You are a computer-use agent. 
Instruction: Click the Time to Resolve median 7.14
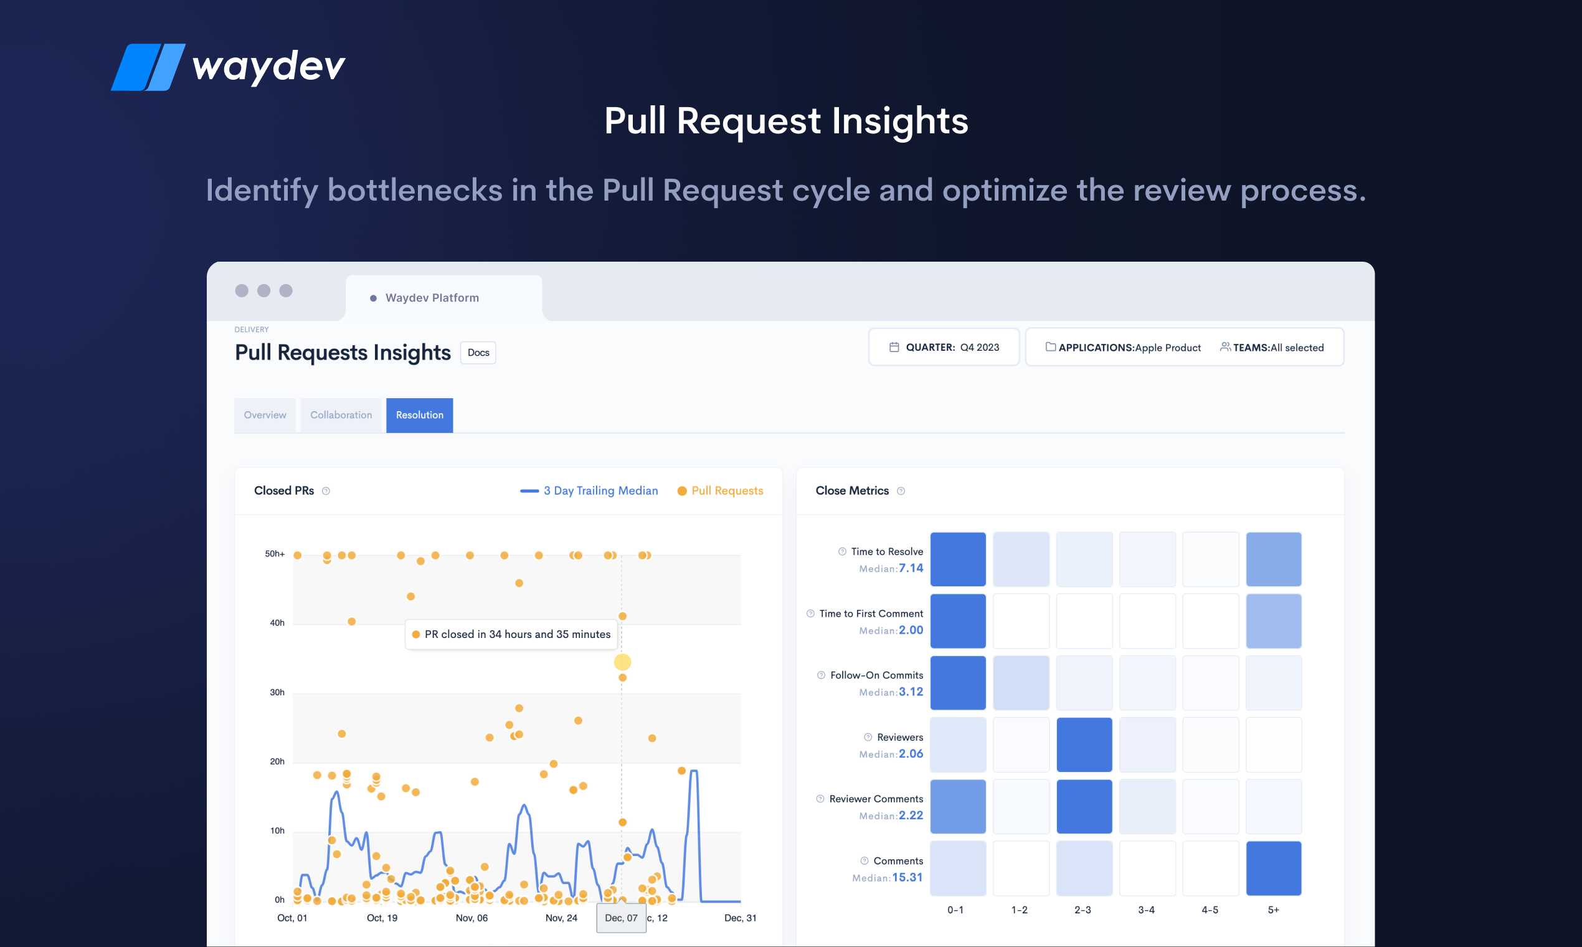click(911, 568)
